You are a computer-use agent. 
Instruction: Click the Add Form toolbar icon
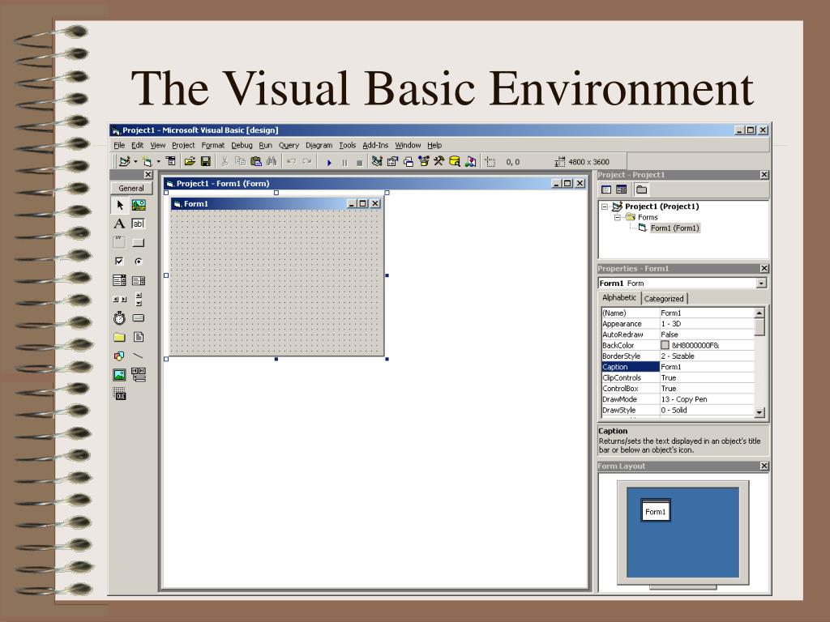pyautogui.click(x=148, y=162)
